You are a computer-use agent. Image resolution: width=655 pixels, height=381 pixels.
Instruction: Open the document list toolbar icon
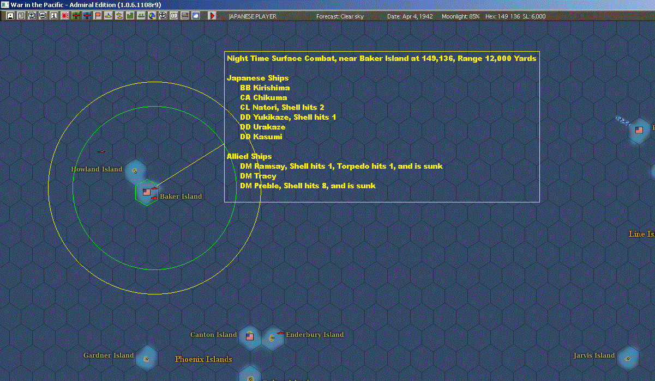[x=21, y=16]
